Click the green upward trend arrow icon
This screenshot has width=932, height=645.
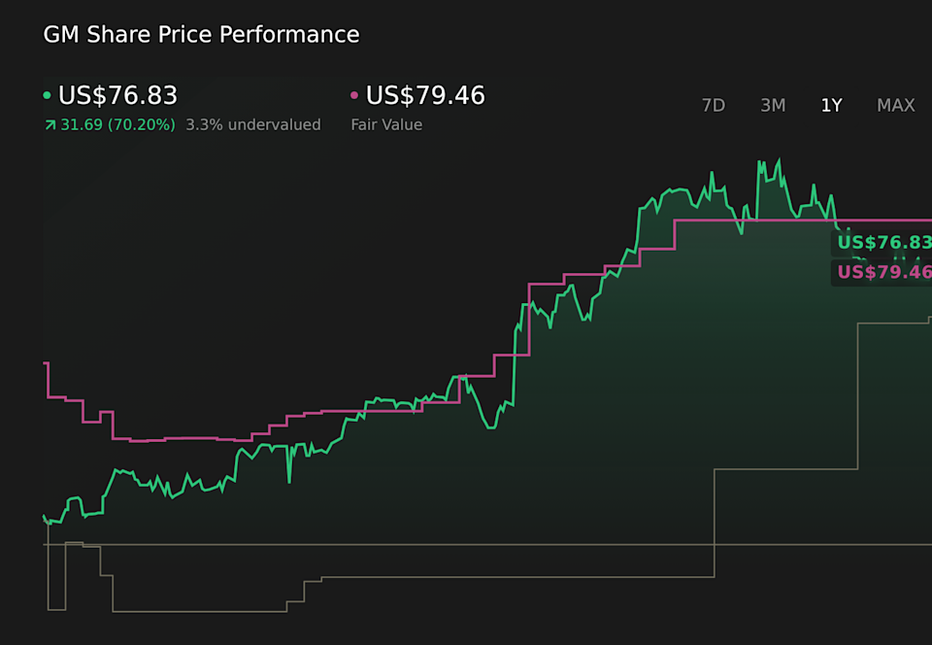(x=50, y=124)
